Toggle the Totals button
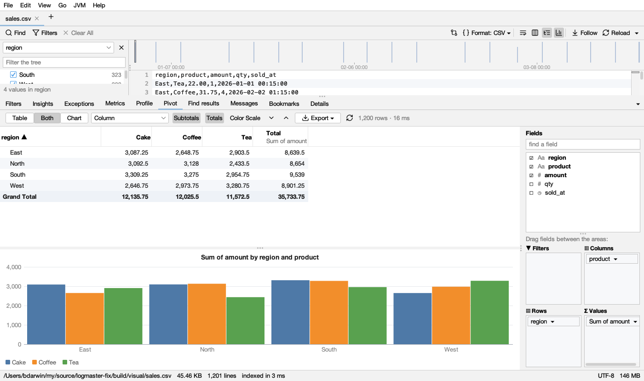The height and width of the screenshot is (381, 644). 214,118
